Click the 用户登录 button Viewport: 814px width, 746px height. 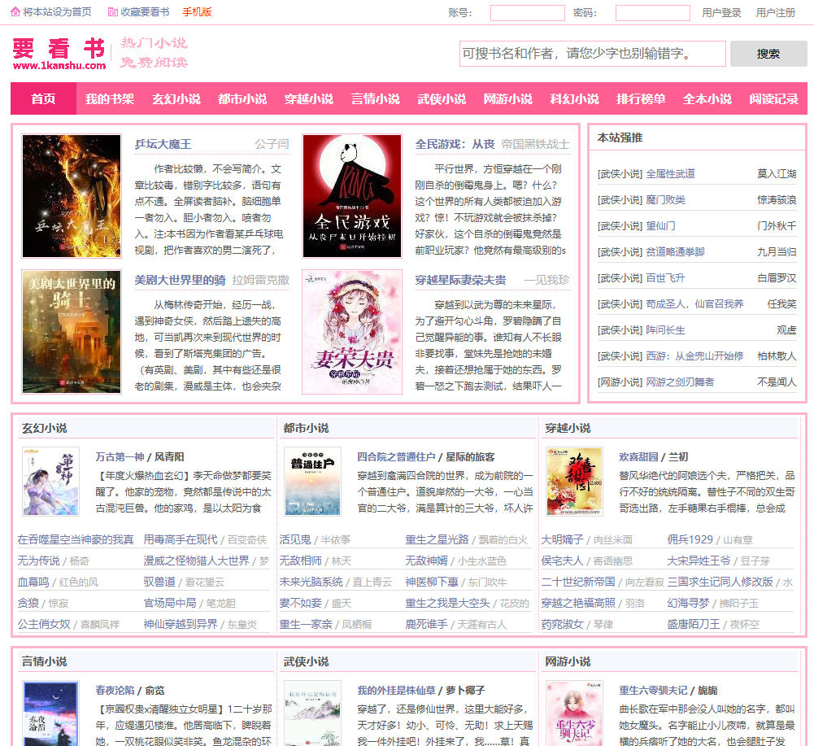click(722, 11)
